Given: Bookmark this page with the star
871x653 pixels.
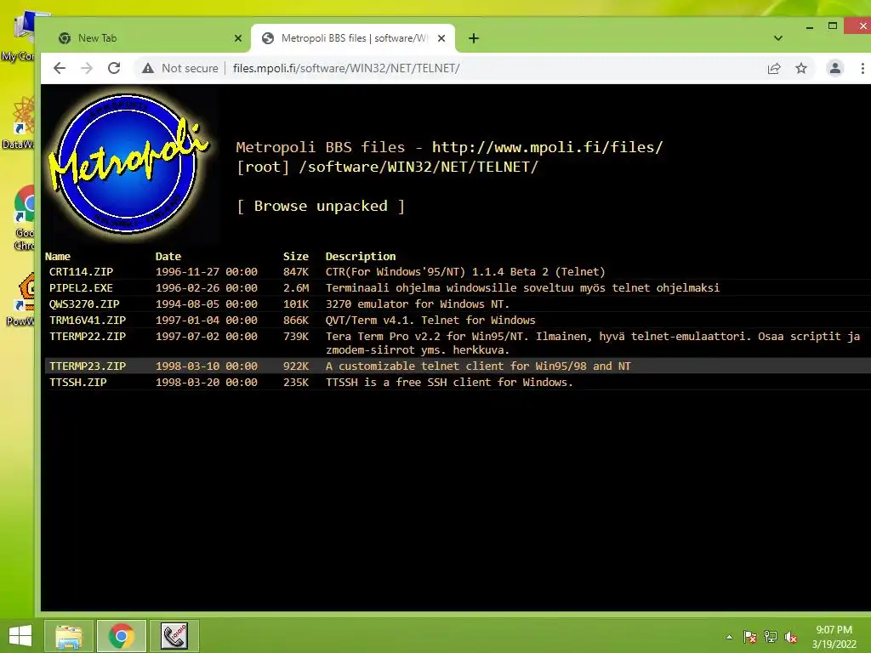Looking at the screenshot, I should (x=801, y=68).
